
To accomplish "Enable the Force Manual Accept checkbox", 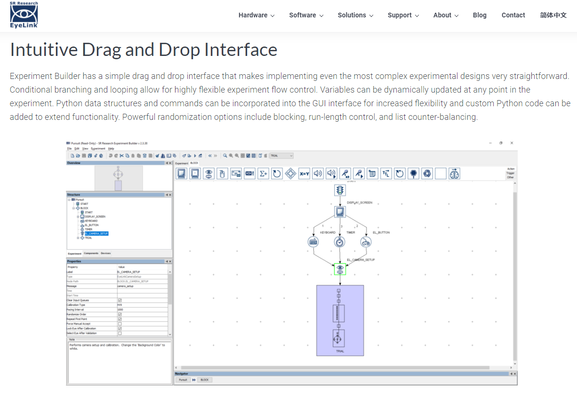I will pyautogui.click(x=120, y=324).
